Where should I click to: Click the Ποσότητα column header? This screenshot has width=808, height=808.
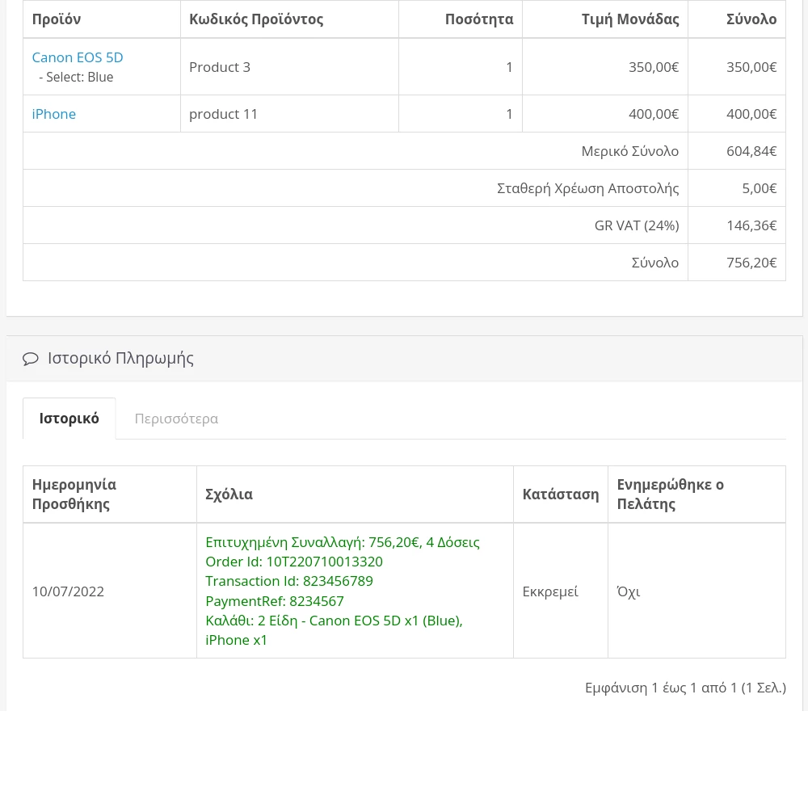coord(479,19)
